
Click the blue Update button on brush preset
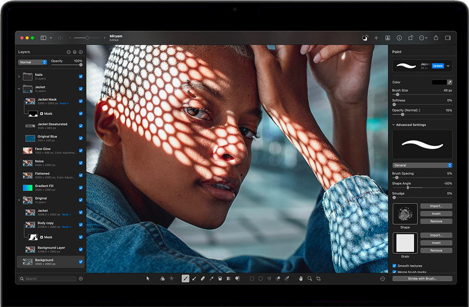(x=437, y=65)
